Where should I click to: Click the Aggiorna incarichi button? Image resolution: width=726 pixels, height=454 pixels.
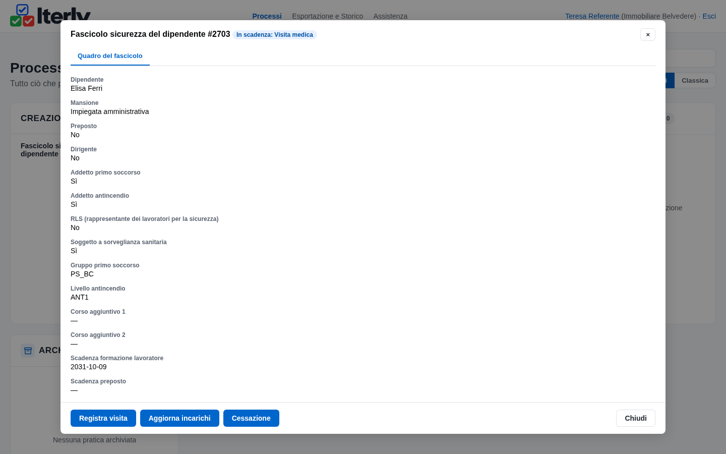(x=179, y=418)
